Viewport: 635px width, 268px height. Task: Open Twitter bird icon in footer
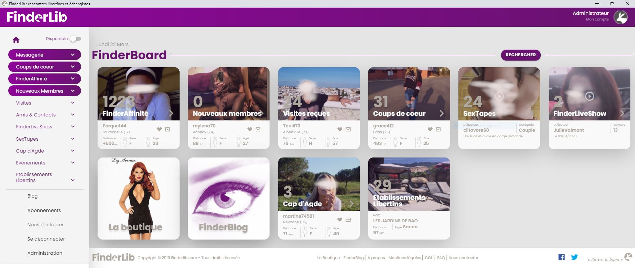[x=574, y=257]
